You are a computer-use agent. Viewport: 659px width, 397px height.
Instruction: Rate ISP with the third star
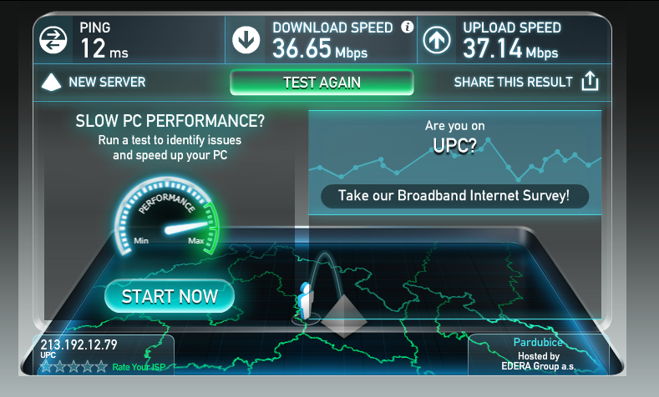pyautogui.click(x=74, y=367)
